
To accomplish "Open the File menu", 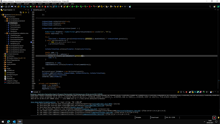I will 2,4.
